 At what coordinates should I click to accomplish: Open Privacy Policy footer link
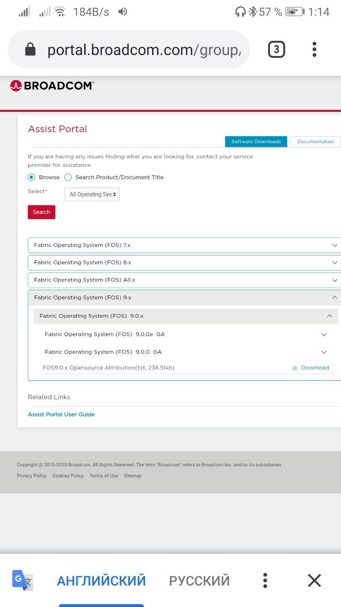tap(32, 476)
